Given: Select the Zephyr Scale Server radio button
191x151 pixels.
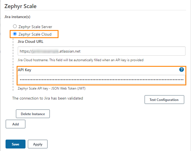Looking at the screenshot, I should coord(15,27).
